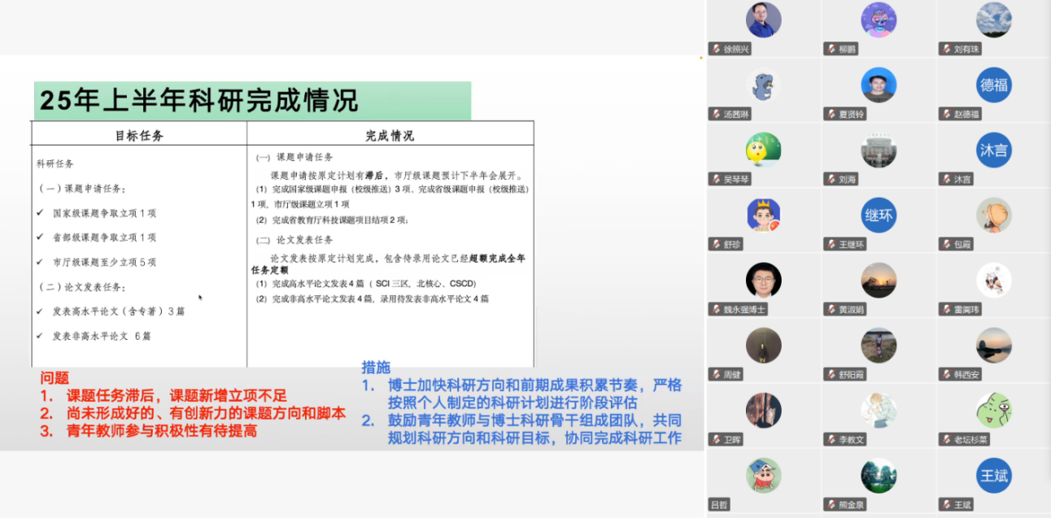The image size is (1051, 518).
Task: Click the red 问题 heading on slide
Action: tap(55, 377)
